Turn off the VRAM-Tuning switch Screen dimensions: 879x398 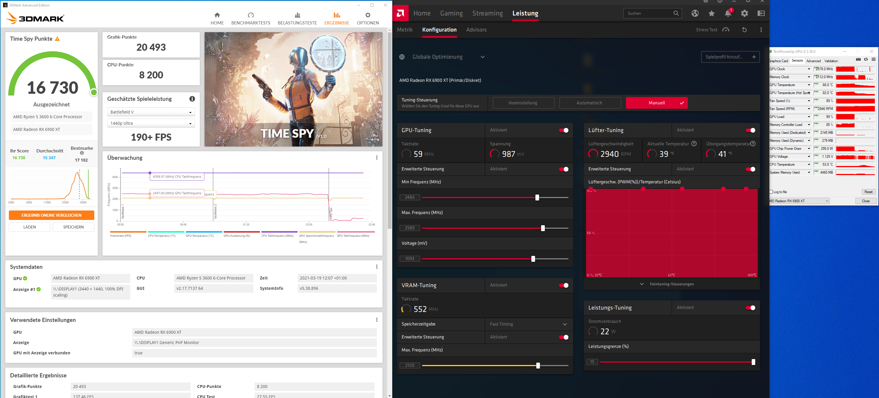[x=563, y=285]
